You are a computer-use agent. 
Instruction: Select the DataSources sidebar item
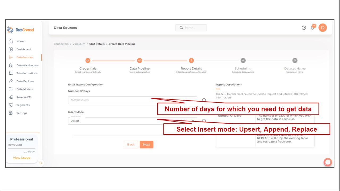24,57
